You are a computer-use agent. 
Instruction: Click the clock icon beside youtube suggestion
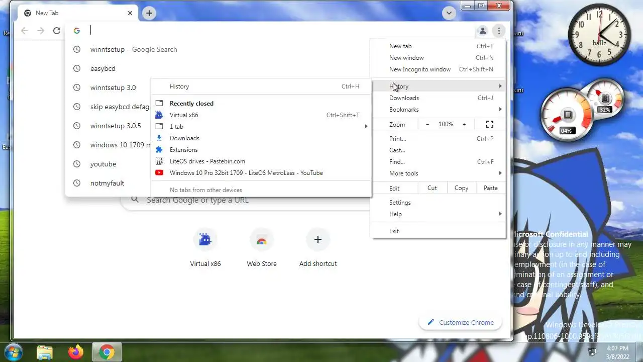coord(77,164)
